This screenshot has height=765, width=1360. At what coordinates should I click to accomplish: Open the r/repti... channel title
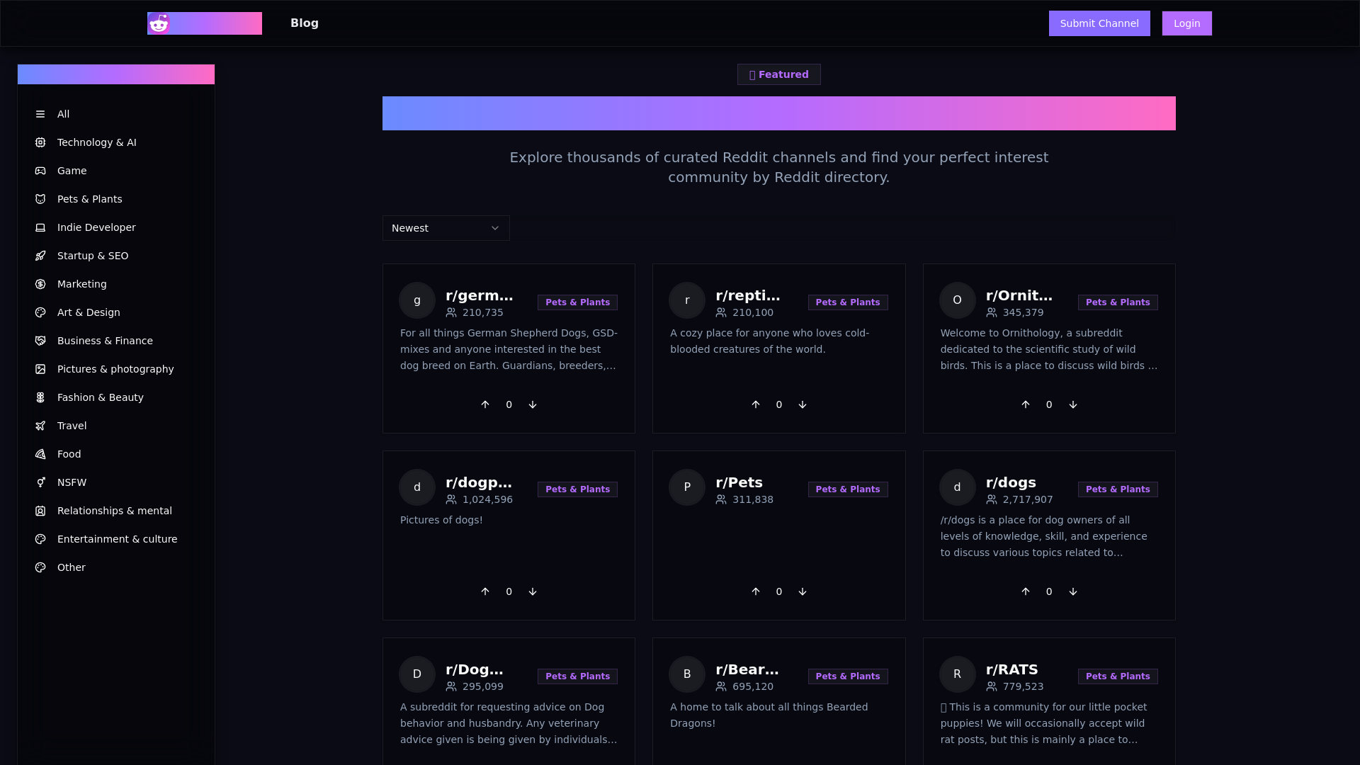click(x=748, y=295)
